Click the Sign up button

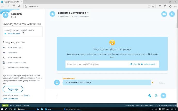coord(13,89)
